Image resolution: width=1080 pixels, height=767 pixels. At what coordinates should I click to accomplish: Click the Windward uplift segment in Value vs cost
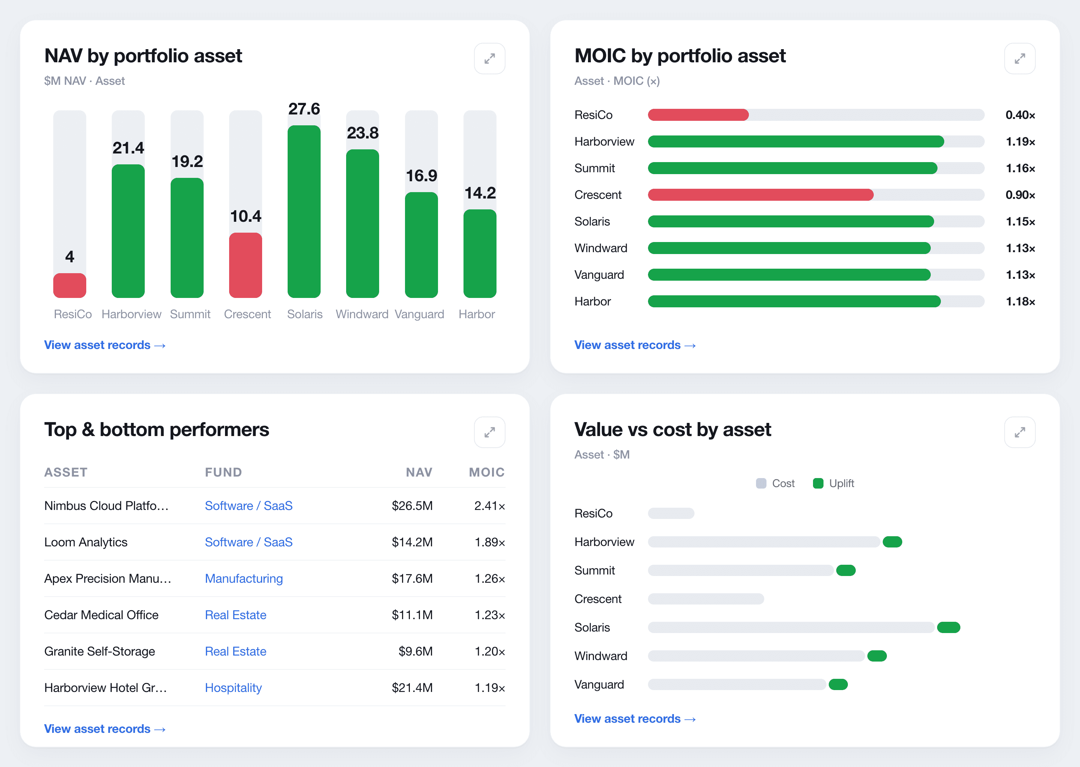point(877,656)
